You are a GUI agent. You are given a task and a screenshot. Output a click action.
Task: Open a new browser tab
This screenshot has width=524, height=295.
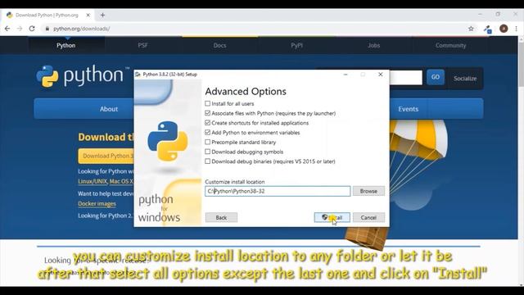pos(102,15)
